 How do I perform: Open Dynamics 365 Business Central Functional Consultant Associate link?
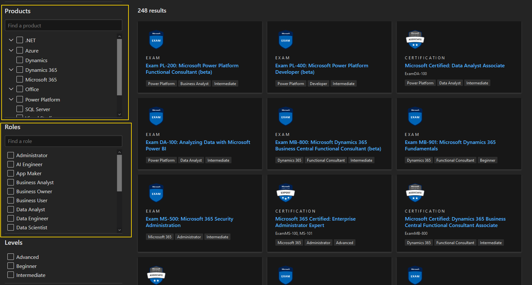[x=455, y=222]
